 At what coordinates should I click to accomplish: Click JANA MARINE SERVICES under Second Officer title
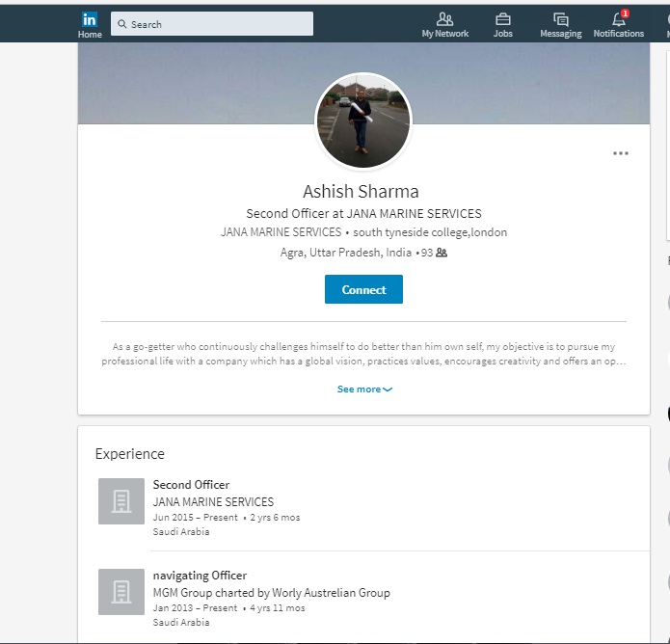point(213,502)
